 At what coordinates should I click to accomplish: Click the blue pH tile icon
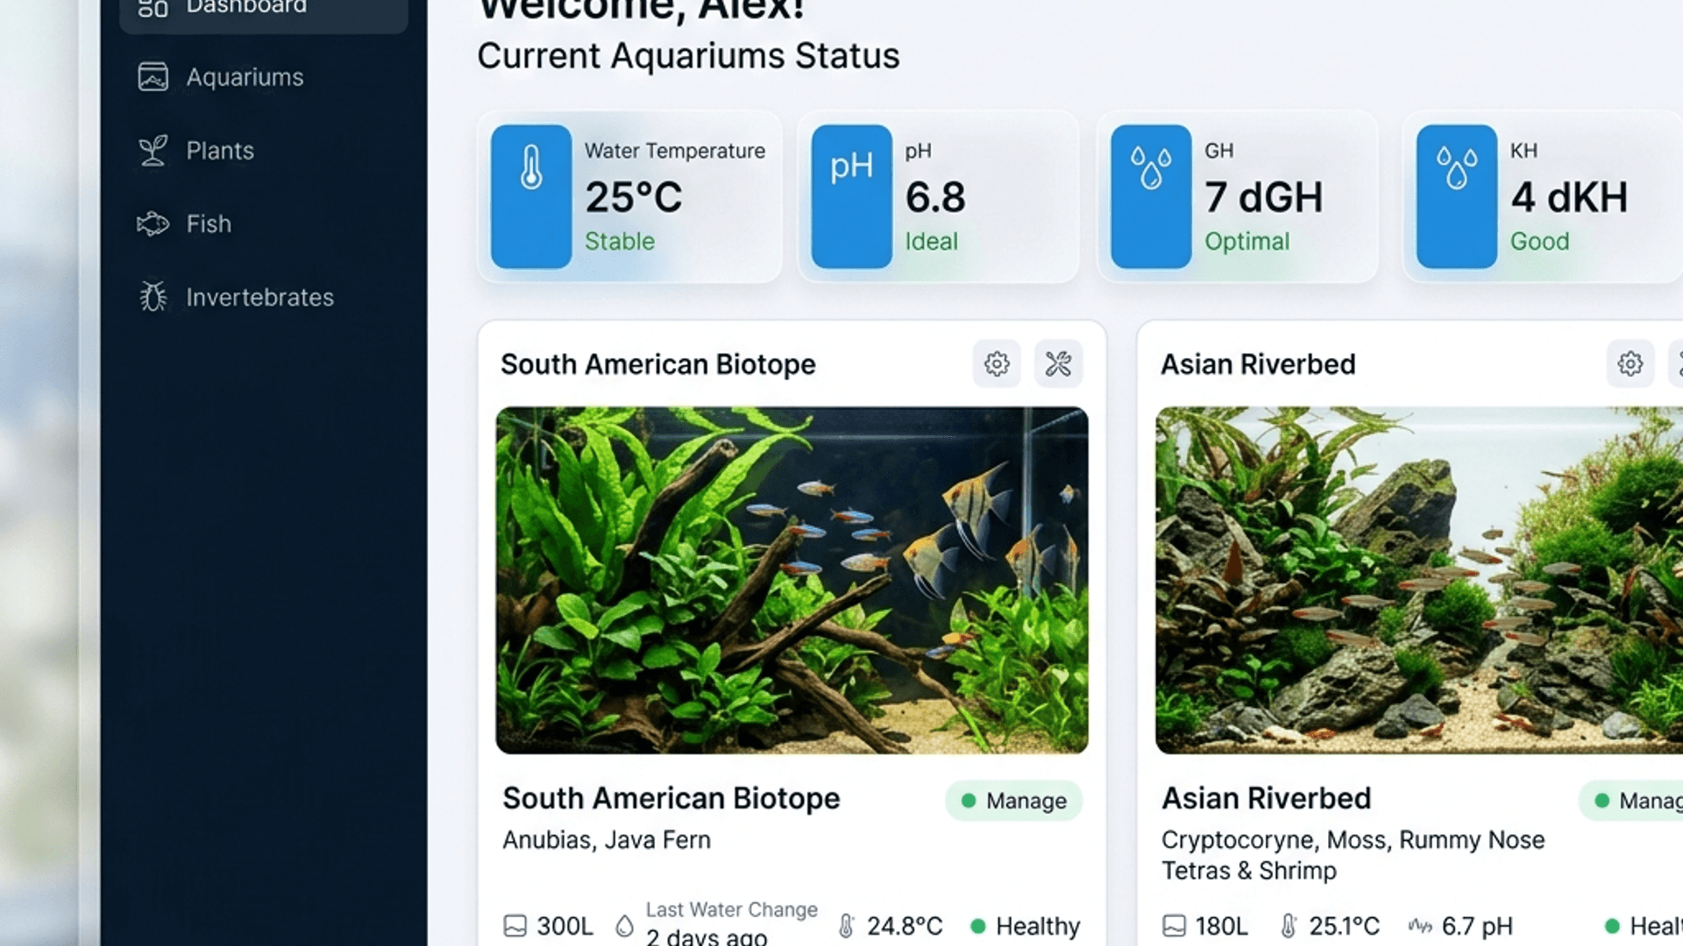click(851, 196)
